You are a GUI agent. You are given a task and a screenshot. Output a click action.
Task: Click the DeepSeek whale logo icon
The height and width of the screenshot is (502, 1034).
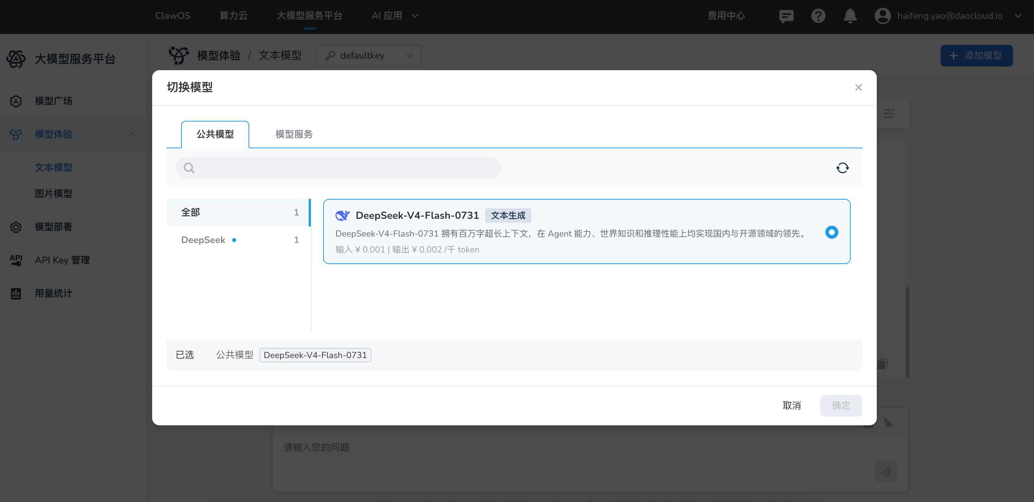342,216
